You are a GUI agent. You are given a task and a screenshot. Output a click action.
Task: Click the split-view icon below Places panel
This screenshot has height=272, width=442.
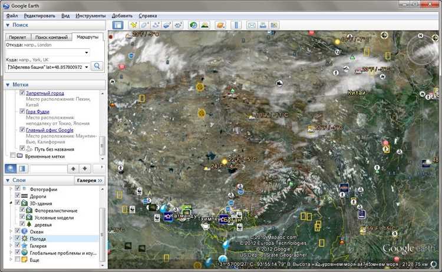[x=22, y=168]
